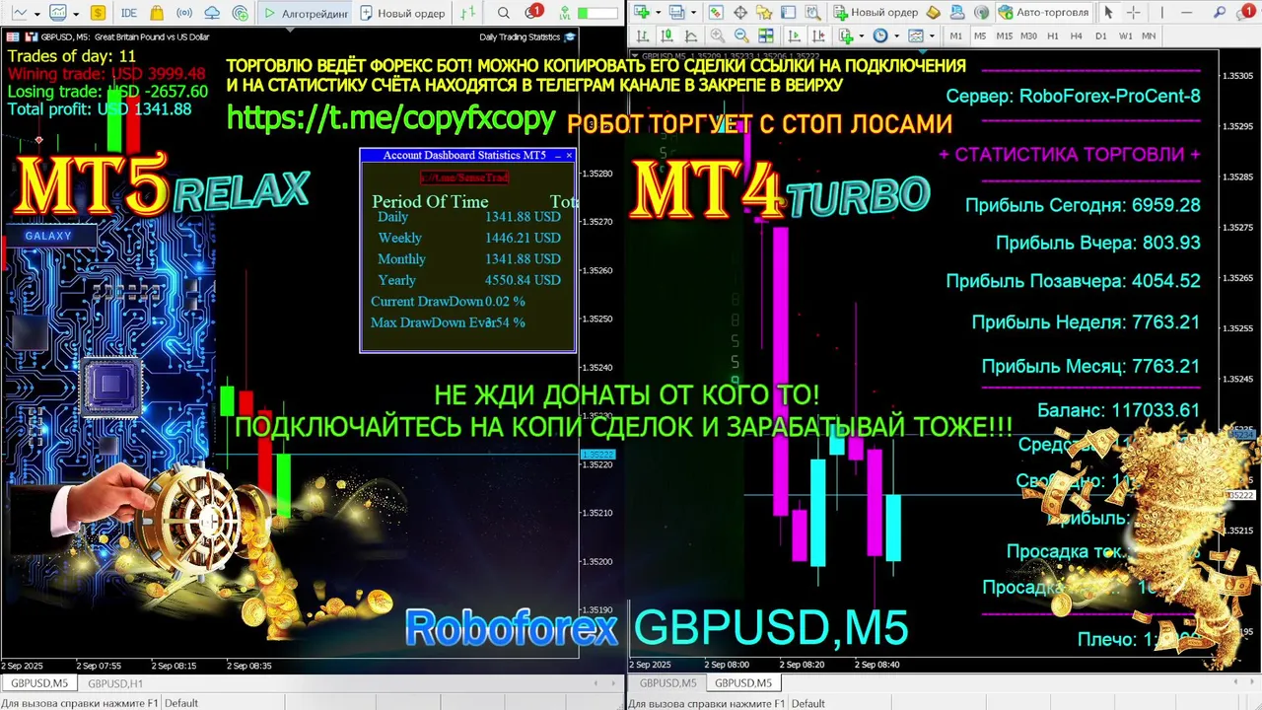Tile chart windows in MT4
The height and width of the screenshot is (710, 1262).
click(766, 35)
